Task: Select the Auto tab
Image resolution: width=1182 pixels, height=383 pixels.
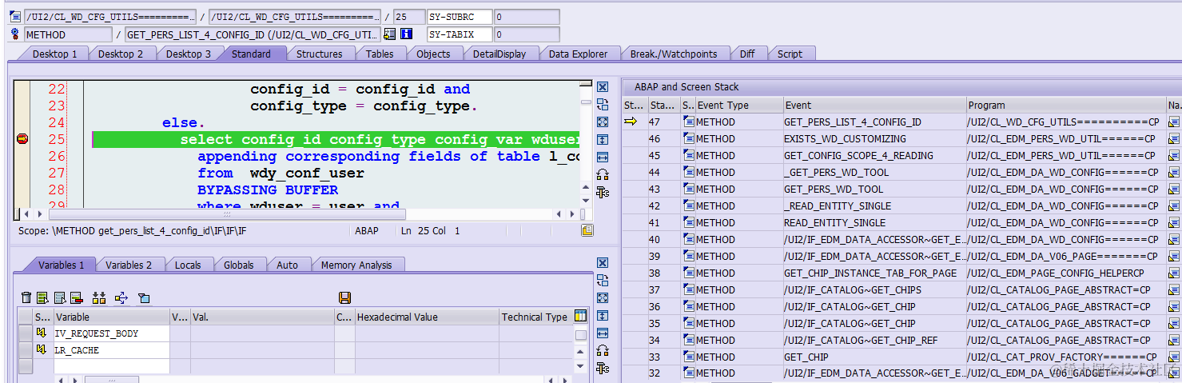Action: click(287, 265)
